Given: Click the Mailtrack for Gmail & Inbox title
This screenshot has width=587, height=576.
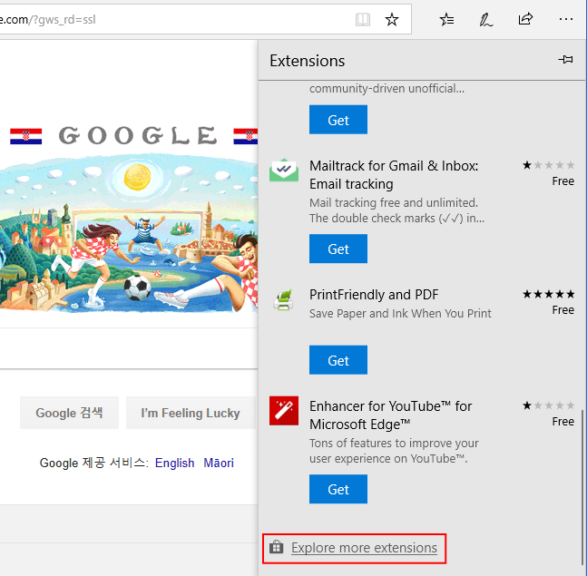Looking at the screenshot, I should tap(394, 175).
